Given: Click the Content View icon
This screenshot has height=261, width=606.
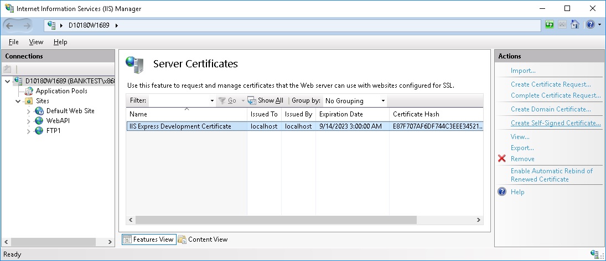Looking at the screenshot, I should [x=182, y=239].
